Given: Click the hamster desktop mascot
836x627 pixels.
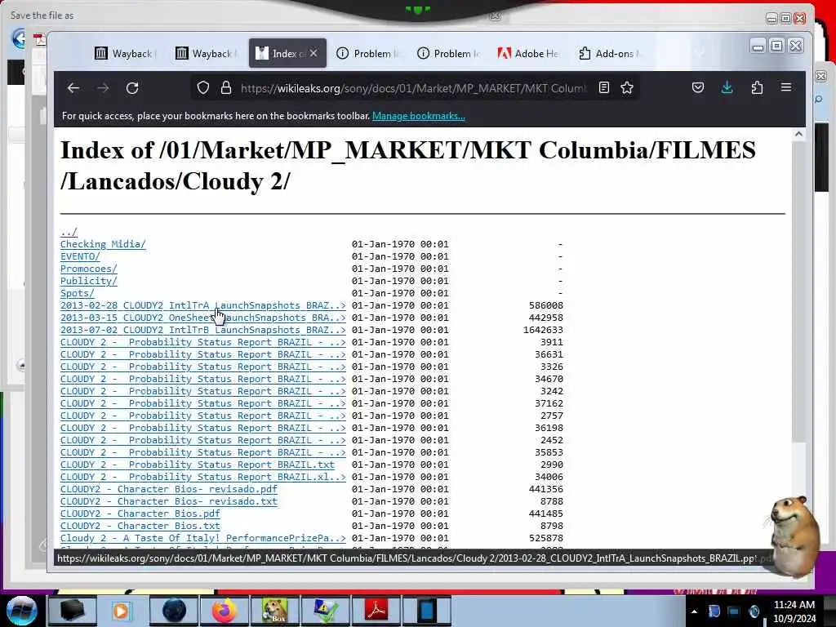Looking at the screenshot, I should click(x=794, y=536).
